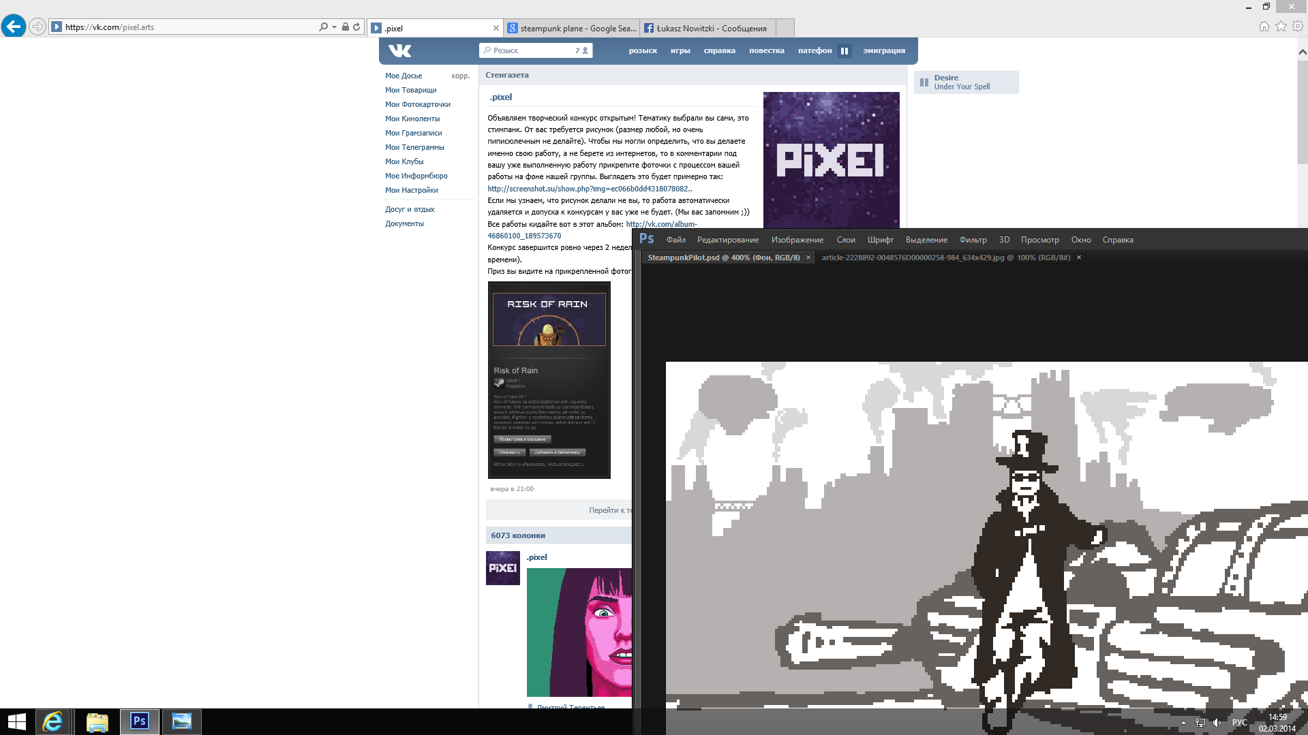
Task: Open the screenshot.su link in post
Action: pos(589,189)
